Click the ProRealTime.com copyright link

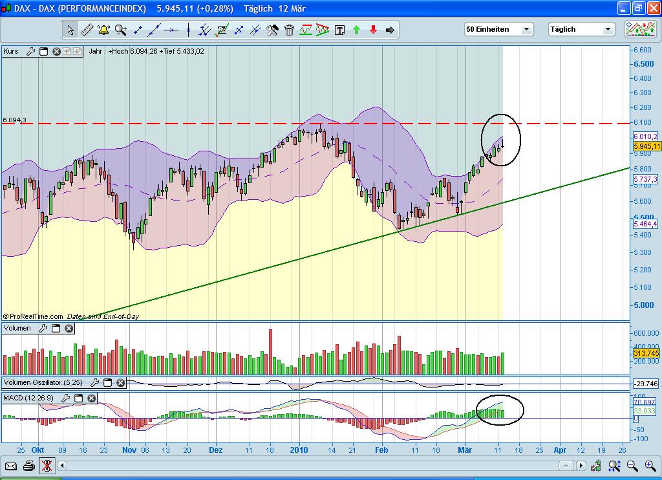(33, 316)
